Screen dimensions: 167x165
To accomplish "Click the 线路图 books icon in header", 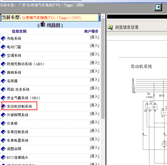I will coord(42,24).
